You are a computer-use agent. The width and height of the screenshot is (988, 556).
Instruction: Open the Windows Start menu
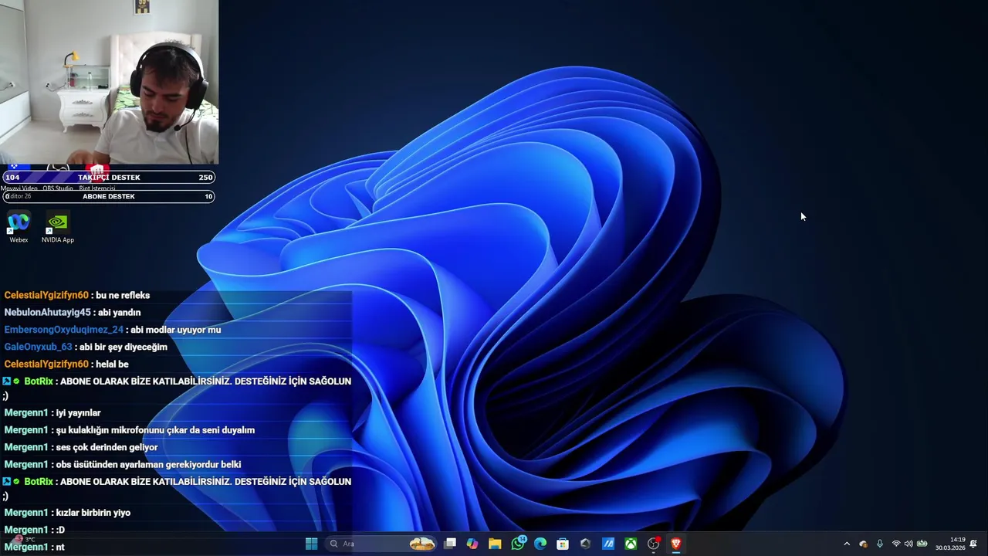click(x=311, y=544)
